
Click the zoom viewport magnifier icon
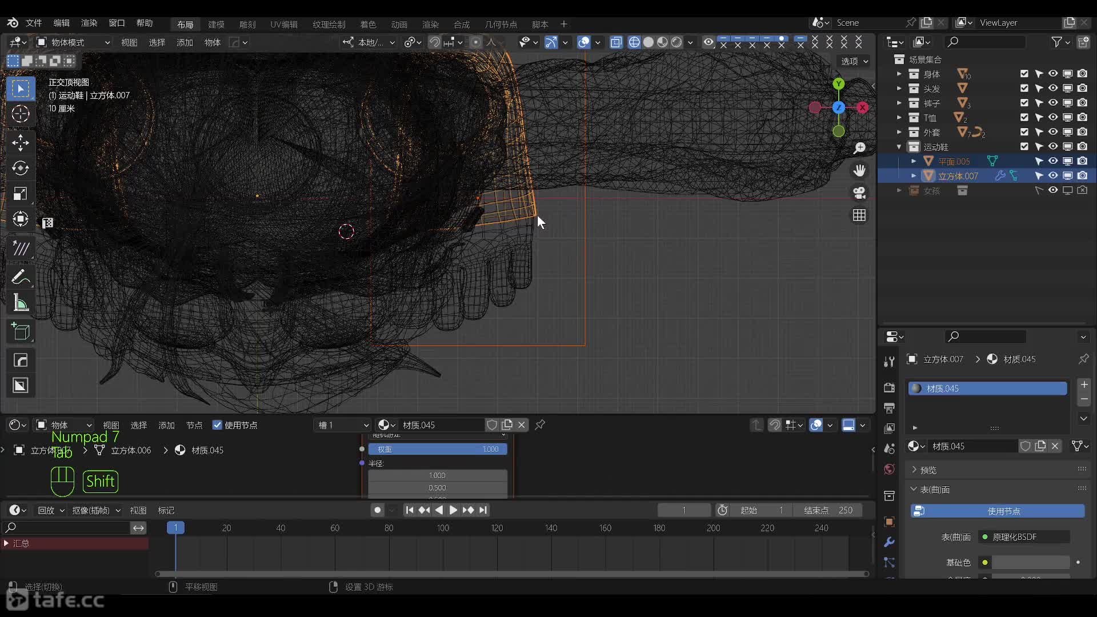(x=859, y=149)
